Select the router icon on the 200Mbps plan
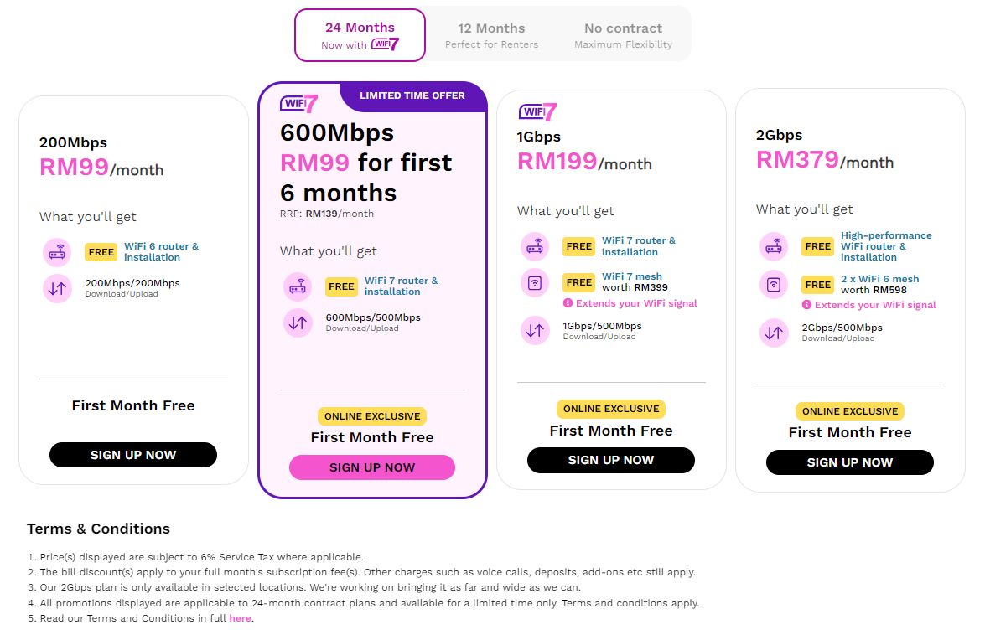Screen dimensions: 985x640 point(57,252)
